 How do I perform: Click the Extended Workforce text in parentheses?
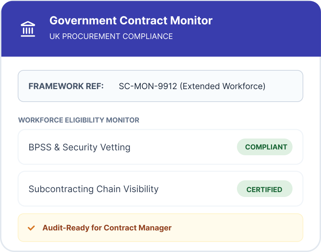pyautogui.click(x=222, y=86)
